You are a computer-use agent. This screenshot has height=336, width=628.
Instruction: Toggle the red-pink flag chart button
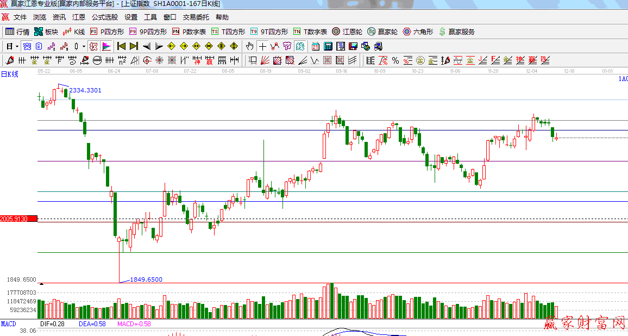tap(106, 46)
